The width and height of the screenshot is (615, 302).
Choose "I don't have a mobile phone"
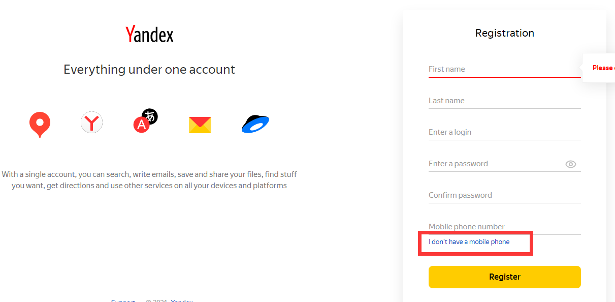(469, 242)
